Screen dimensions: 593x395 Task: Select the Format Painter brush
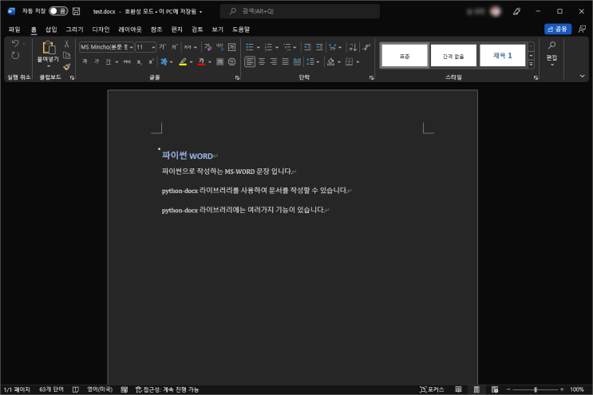pos(67,67)
